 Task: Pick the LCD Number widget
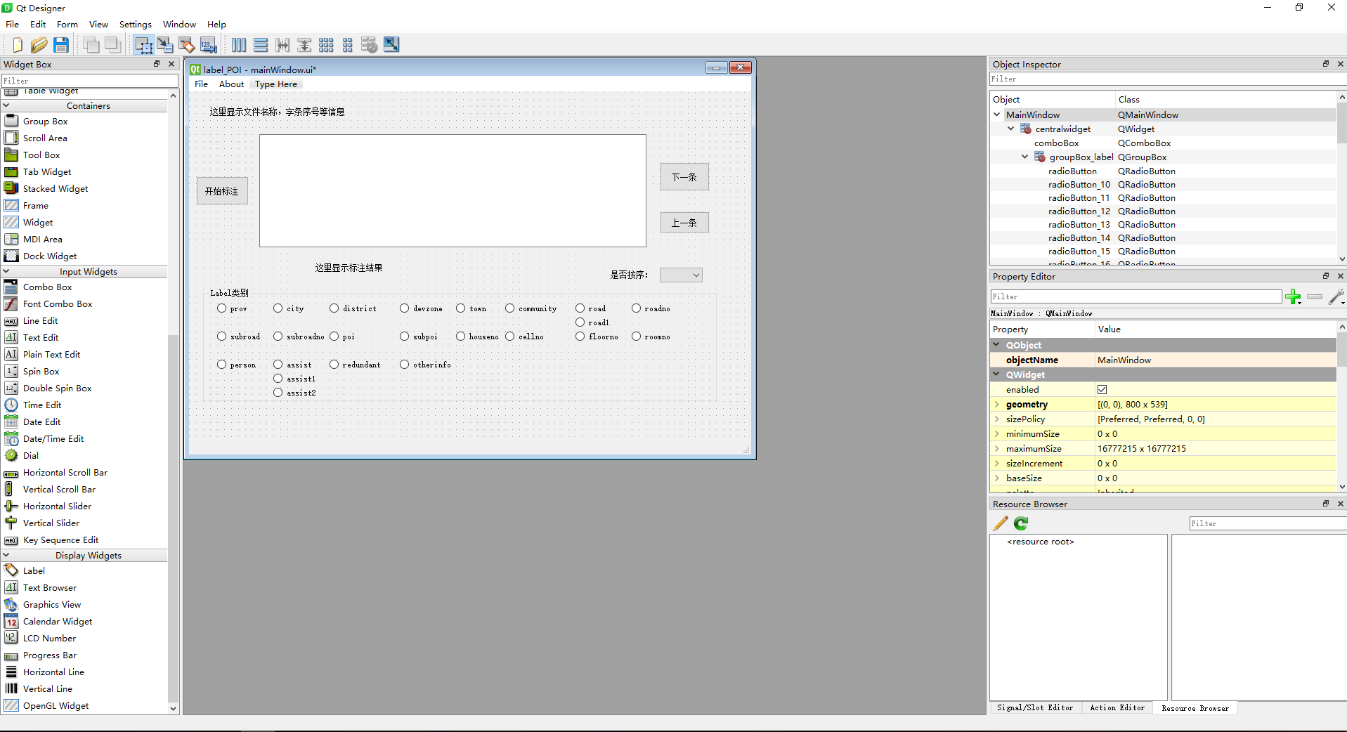(49, 639)
